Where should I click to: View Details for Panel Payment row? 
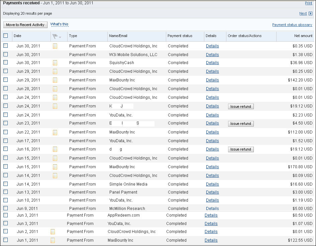212,192
